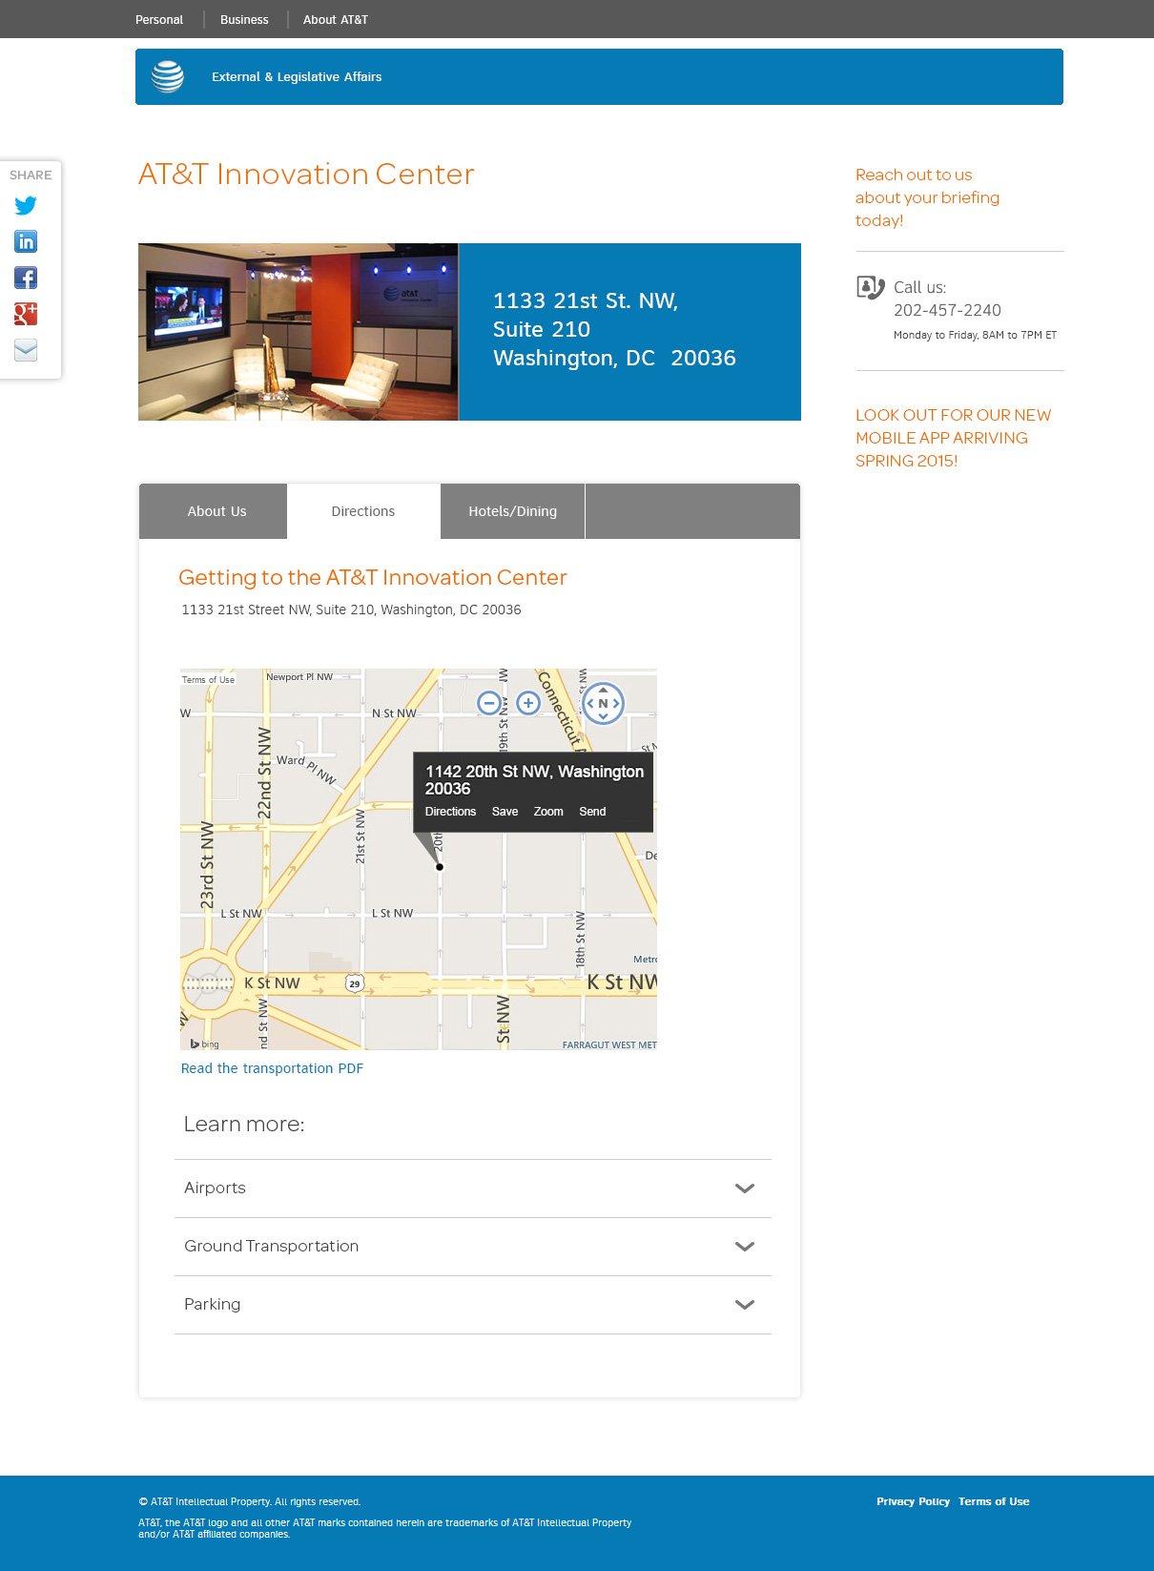Open the Hotels/Dining tab

pyautogui.click(x=513, y=511)
